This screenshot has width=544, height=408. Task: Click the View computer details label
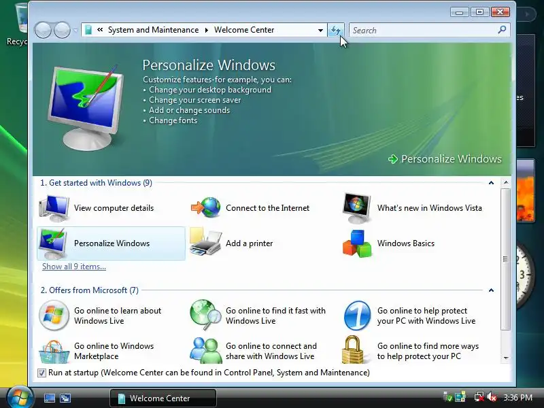(114, 208)
